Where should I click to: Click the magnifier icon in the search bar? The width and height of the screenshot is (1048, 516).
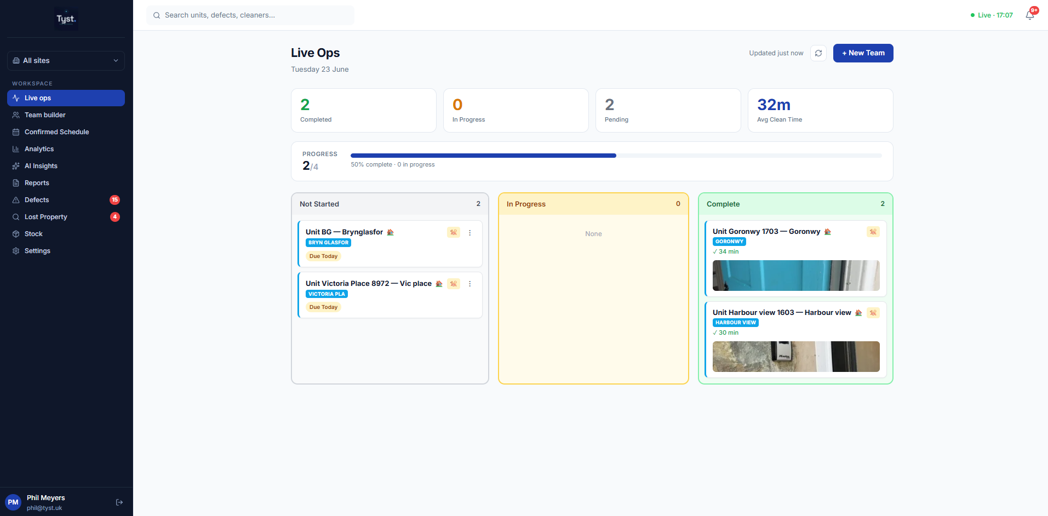click(x=157, y=15)
